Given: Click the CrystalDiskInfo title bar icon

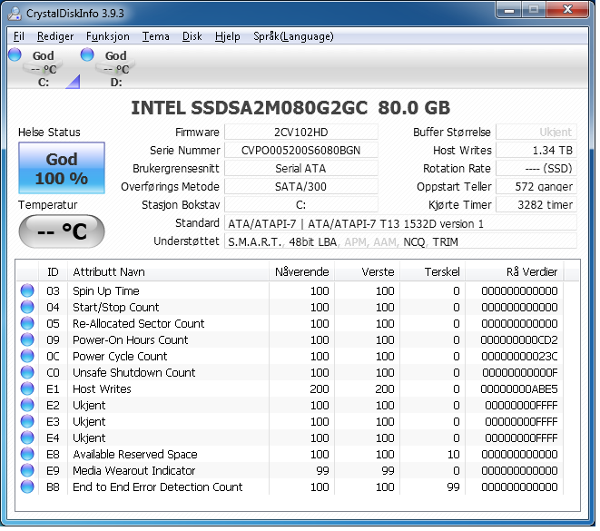Looking at the screenshot, I should [15, 14].
